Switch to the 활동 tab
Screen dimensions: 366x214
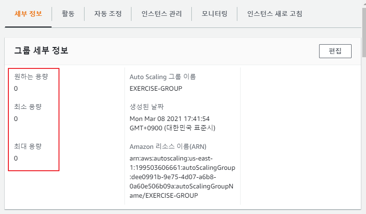[68, 14]
